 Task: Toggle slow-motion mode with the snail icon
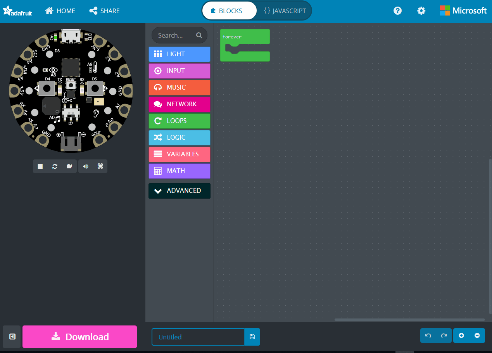click(x=69, y=166)
